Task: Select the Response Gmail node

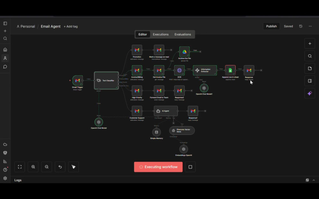Action: (x=249, y=70)
